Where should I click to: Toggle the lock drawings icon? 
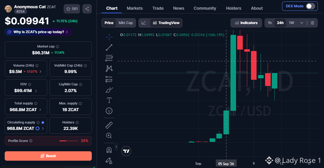(x=109, y=161)
